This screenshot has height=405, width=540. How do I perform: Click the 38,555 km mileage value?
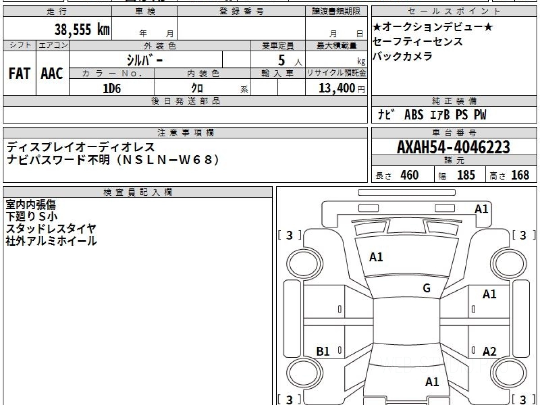[82, 30]
